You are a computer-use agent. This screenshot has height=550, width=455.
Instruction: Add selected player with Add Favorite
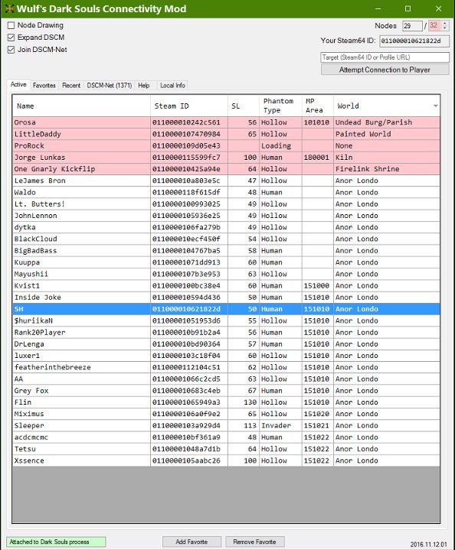tap(191, 542)
